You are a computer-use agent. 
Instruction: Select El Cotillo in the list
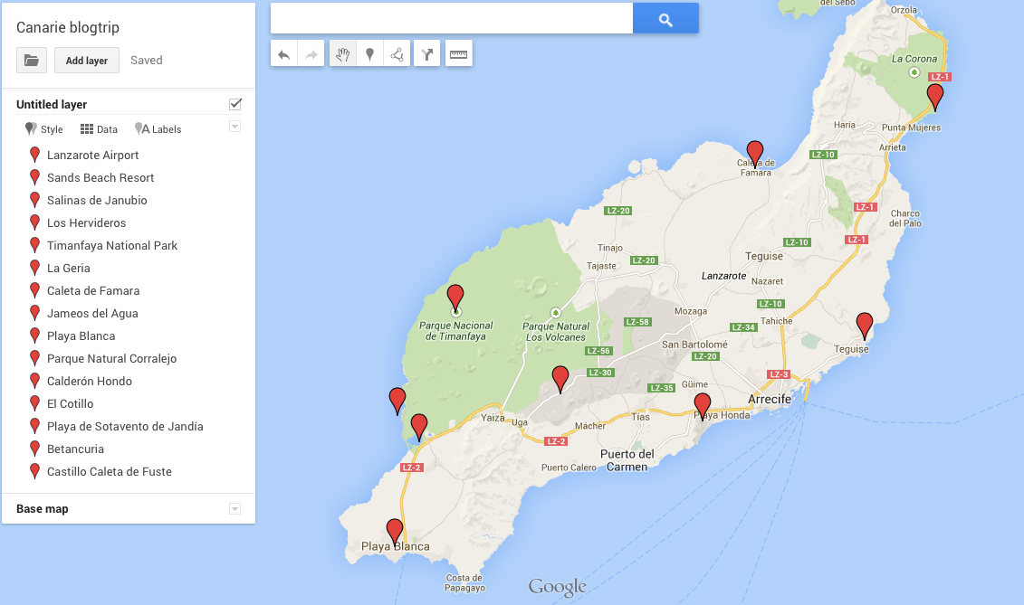click(70, 403)
